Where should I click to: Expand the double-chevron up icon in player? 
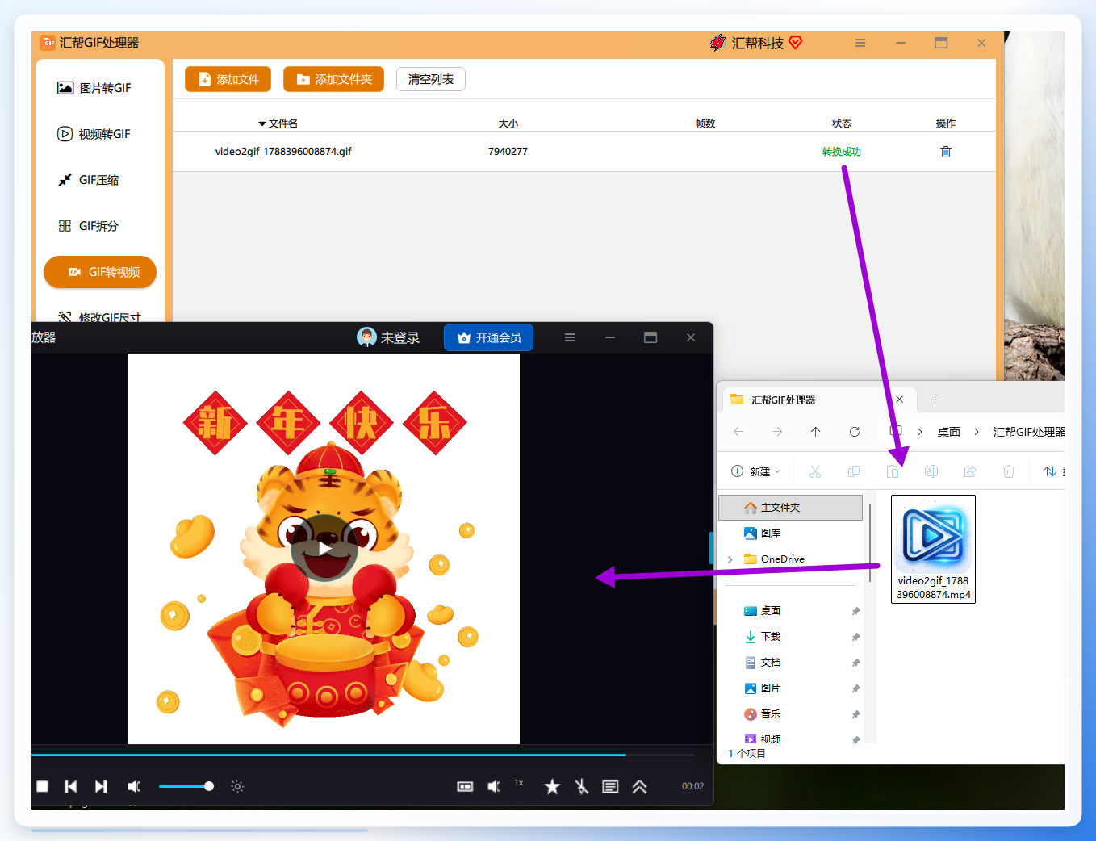639,786
